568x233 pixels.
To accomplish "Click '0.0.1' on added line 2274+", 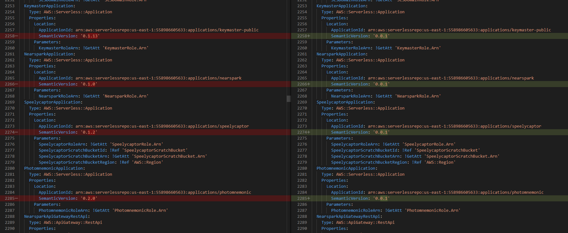I will click(381, 132).
